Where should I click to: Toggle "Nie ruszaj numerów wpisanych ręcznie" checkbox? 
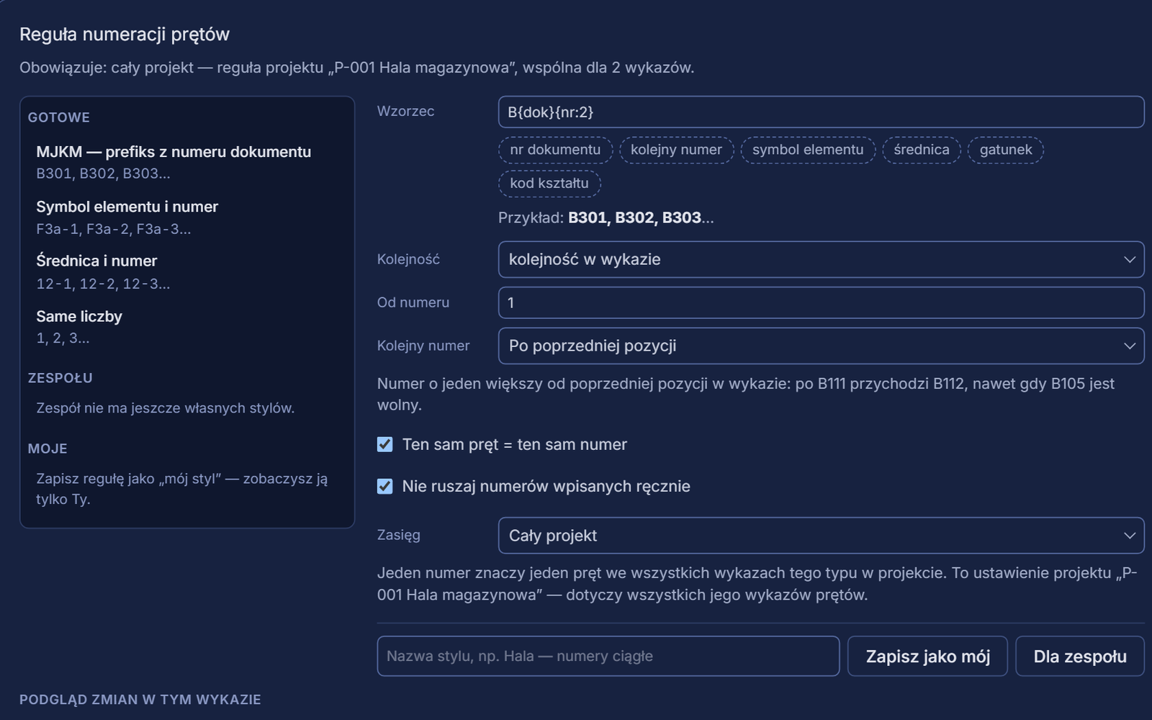pos(385,486)
